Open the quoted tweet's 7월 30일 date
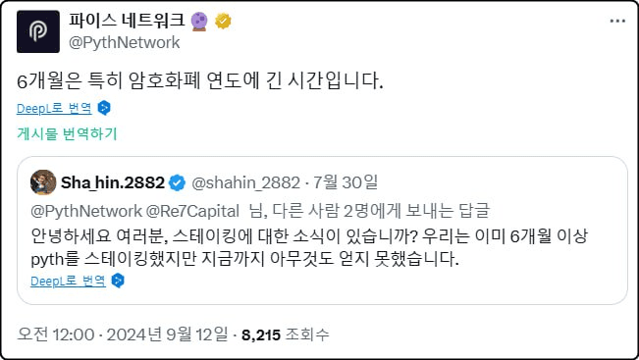 (x=346, y=182)
